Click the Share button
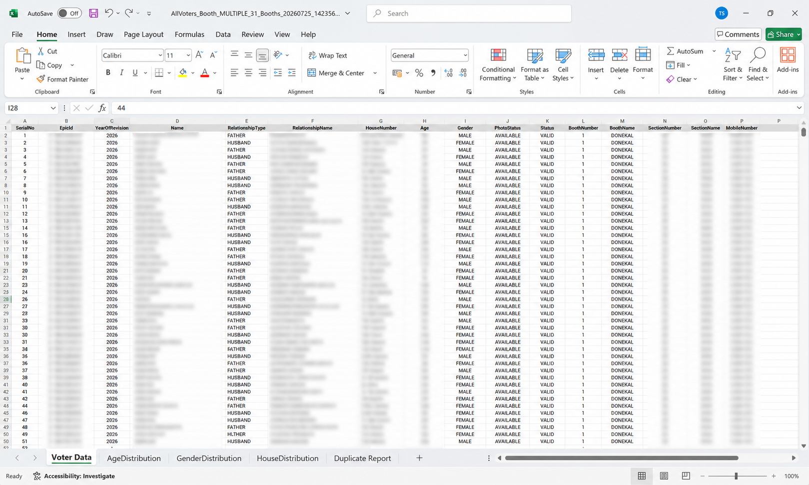The height and width of the screenshot is (485, 809). point(784,34)
